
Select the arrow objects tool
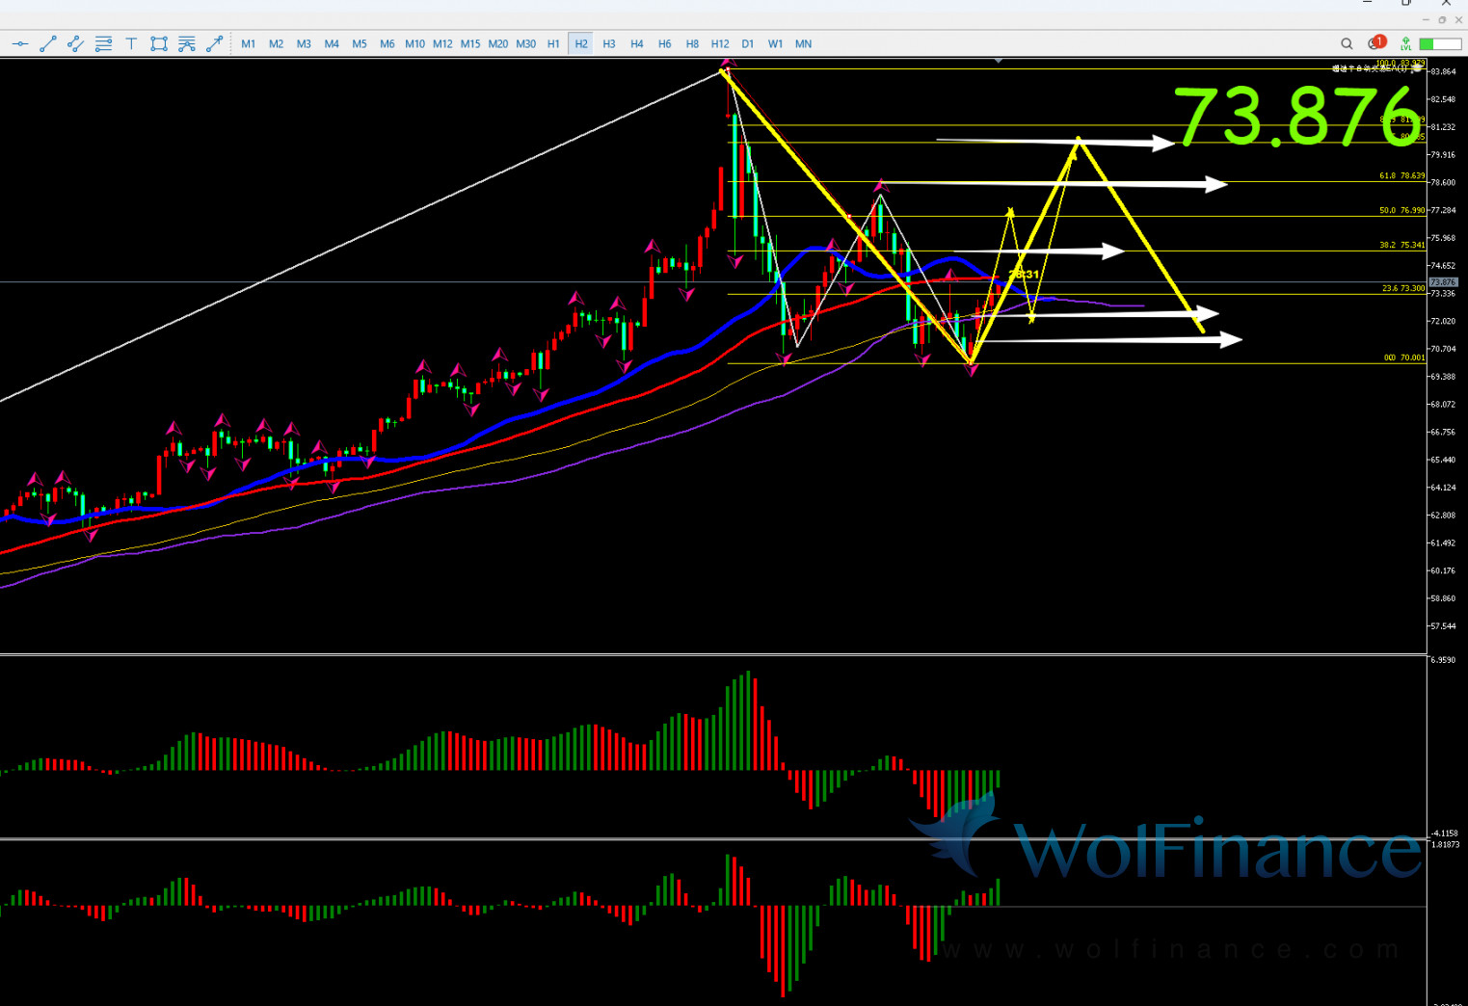click(x=214, y=43)
